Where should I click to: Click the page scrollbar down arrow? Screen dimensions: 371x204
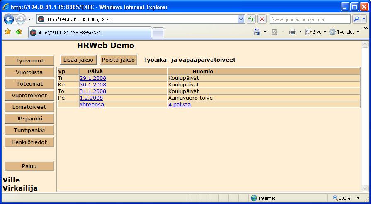click(365, 188)
